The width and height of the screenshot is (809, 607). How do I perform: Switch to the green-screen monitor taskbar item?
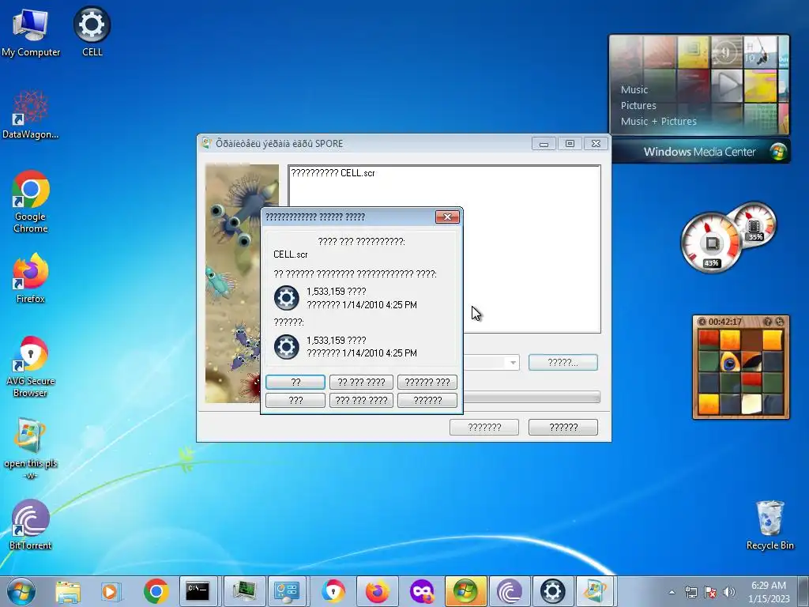pos(244,591)
